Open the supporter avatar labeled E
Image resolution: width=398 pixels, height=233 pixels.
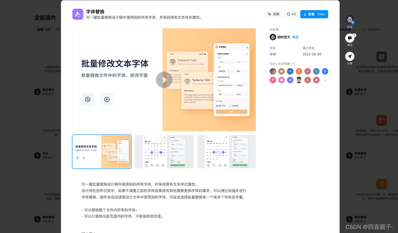click(308, 80)
